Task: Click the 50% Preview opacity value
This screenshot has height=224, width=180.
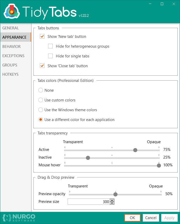Action: tap(169, 194)
